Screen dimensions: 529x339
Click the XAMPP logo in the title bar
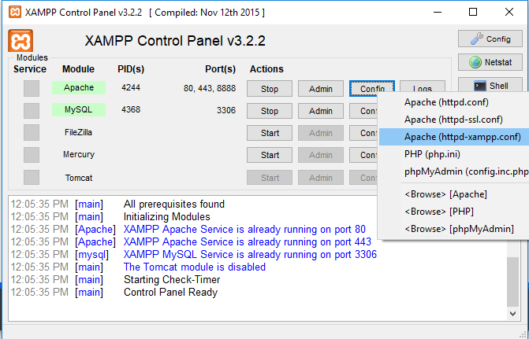click(14, 12)
